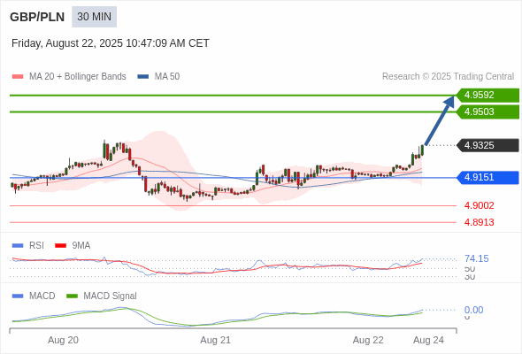
Task: Click the blue upward forecast arrow
Action: coord(440,120)
